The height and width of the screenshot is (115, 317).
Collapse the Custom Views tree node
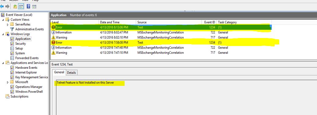point(3,20)
